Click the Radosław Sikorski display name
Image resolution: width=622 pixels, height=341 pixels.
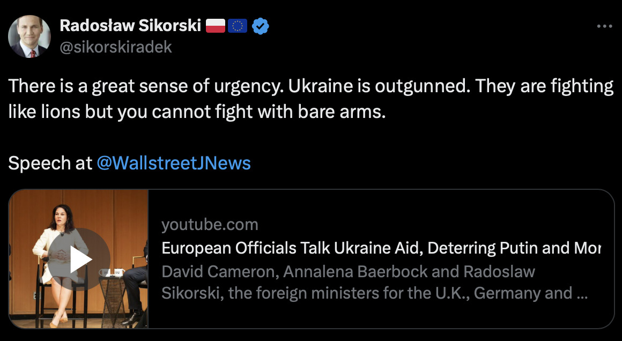[x=130, y=25]
